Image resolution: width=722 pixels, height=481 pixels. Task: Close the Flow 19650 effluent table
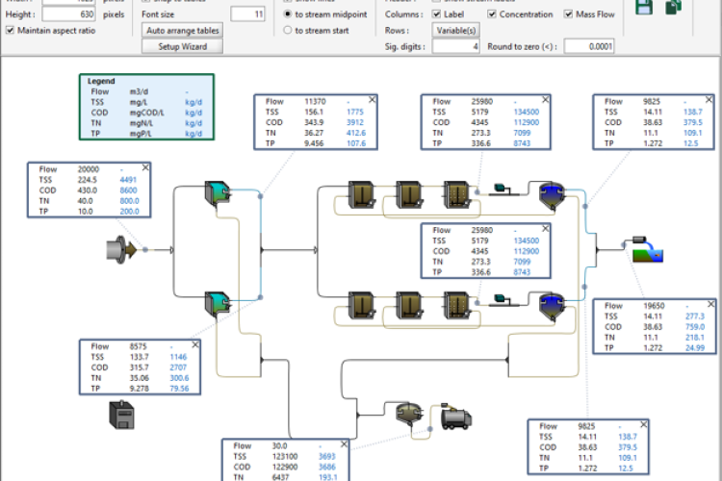[711, 304]
